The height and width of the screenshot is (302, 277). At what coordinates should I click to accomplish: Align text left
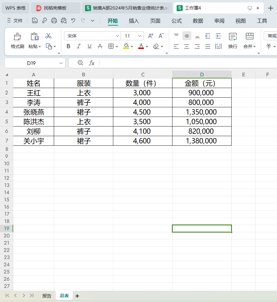[176, 46]
